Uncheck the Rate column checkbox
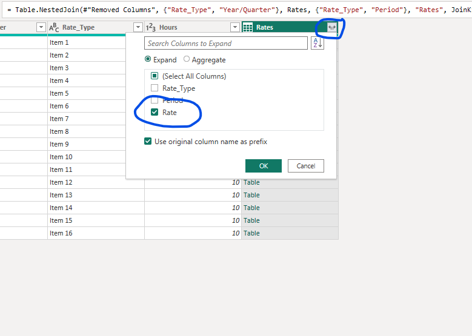Image resolution: width=472 pixels, height=336 pixels. (155, 112)
